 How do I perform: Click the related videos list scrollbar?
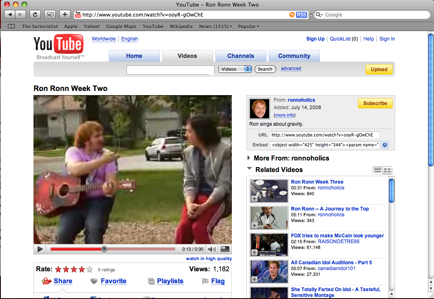tap(391, 191)
